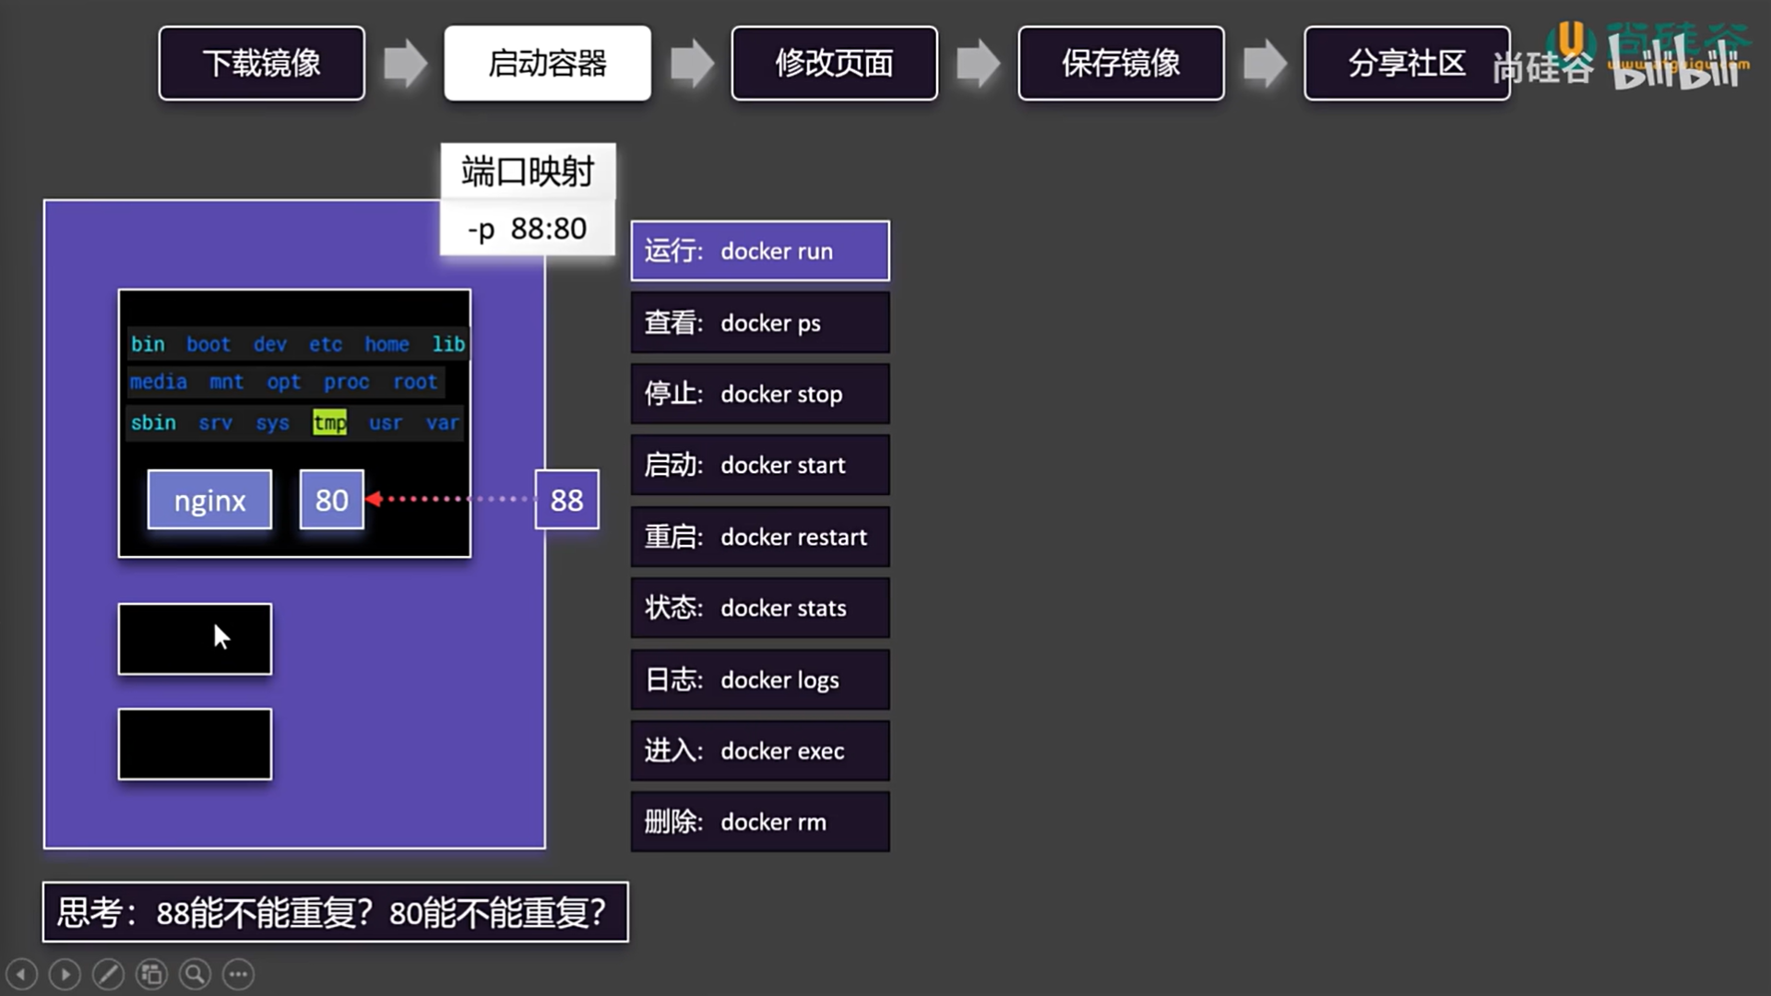Advance to the next slide
1771x996 pixels.
tap(65, 974)
